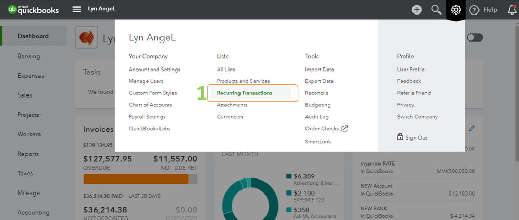Open the NEW Account bank row
519x220 pixels.
click(417, 190)
